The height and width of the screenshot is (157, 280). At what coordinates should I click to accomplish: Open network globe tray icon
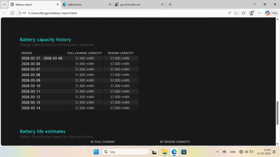tap(241, 152)
